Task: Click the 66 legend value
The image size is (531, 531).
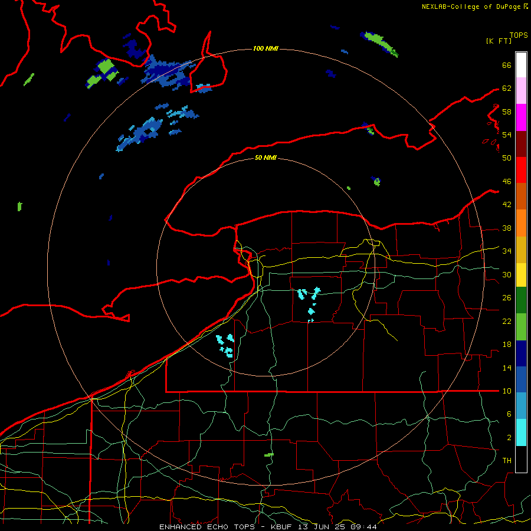Action: pyautogui.click(x=507, y=65)
